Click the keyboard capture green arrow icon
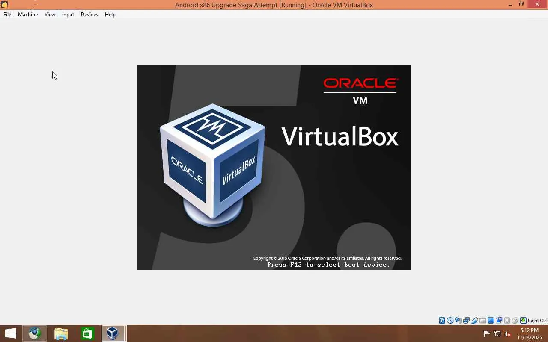The height and width of the screenshot is (342, 548). coord(524,321)
